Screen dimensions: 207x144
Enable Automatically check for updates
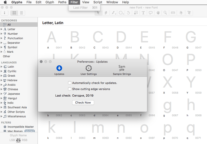point(70,83)
